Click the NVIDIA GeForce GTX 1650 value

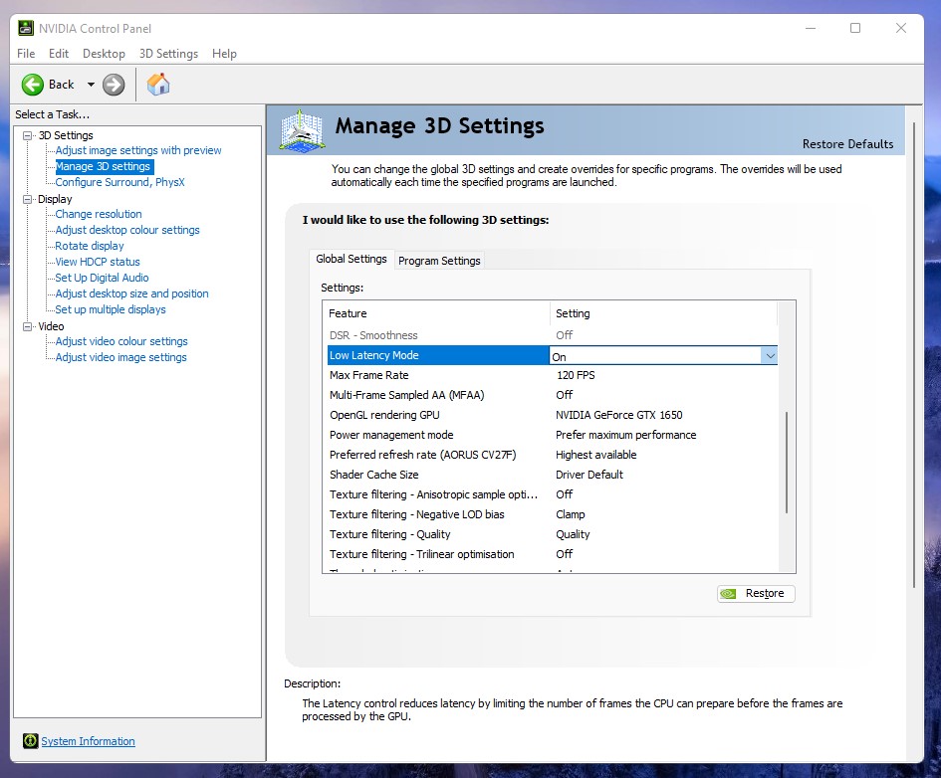618,415
